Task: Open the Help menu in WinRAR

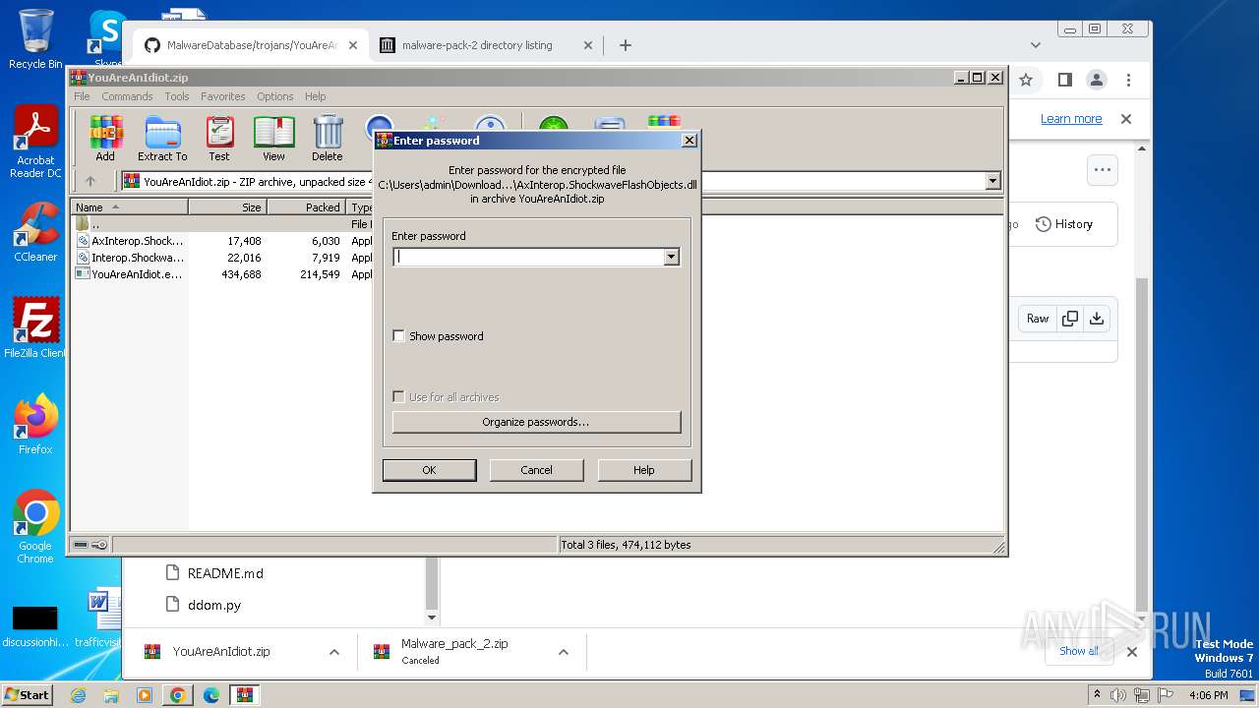Action: point(316,96)
